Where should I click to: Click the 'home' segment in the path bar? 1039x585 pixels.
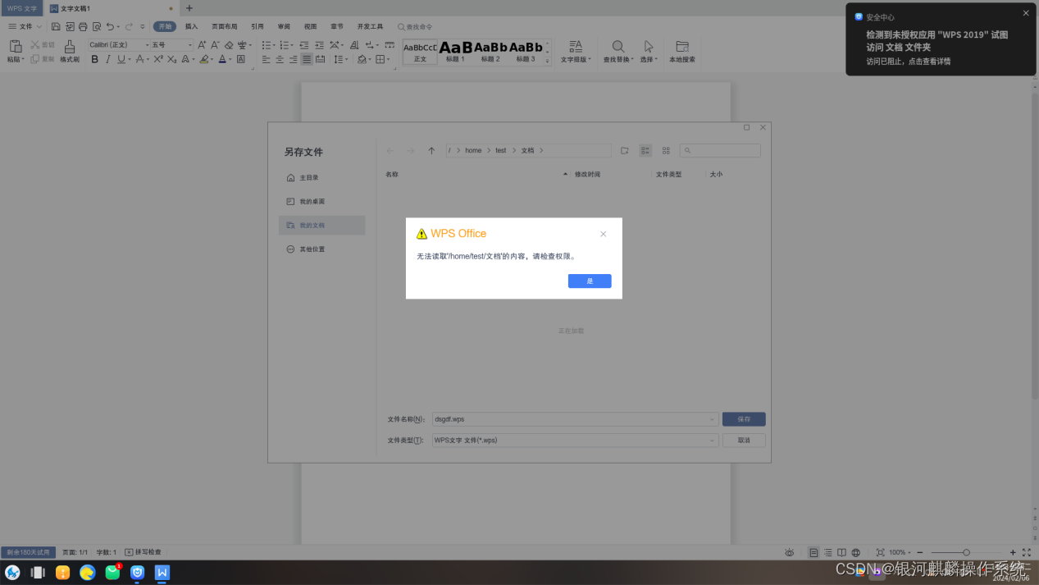click(473, 151)
